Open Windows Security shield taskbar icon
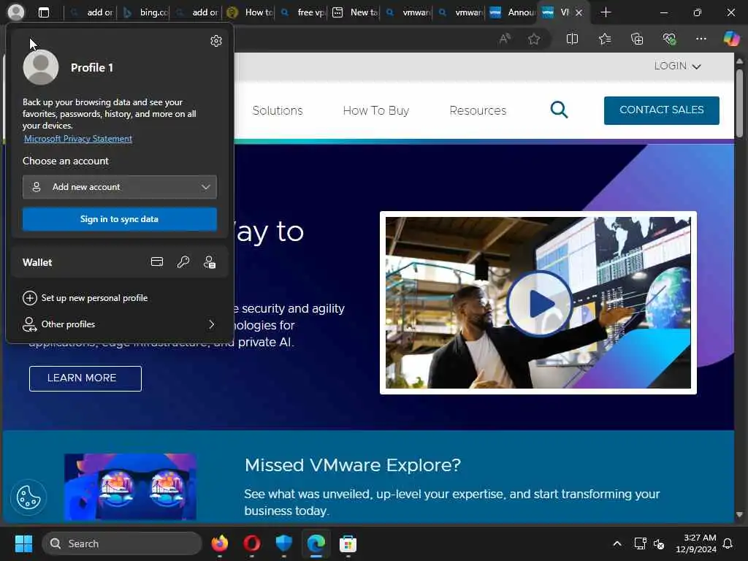This screenshot has width=748, height=561. coord(284,543)
